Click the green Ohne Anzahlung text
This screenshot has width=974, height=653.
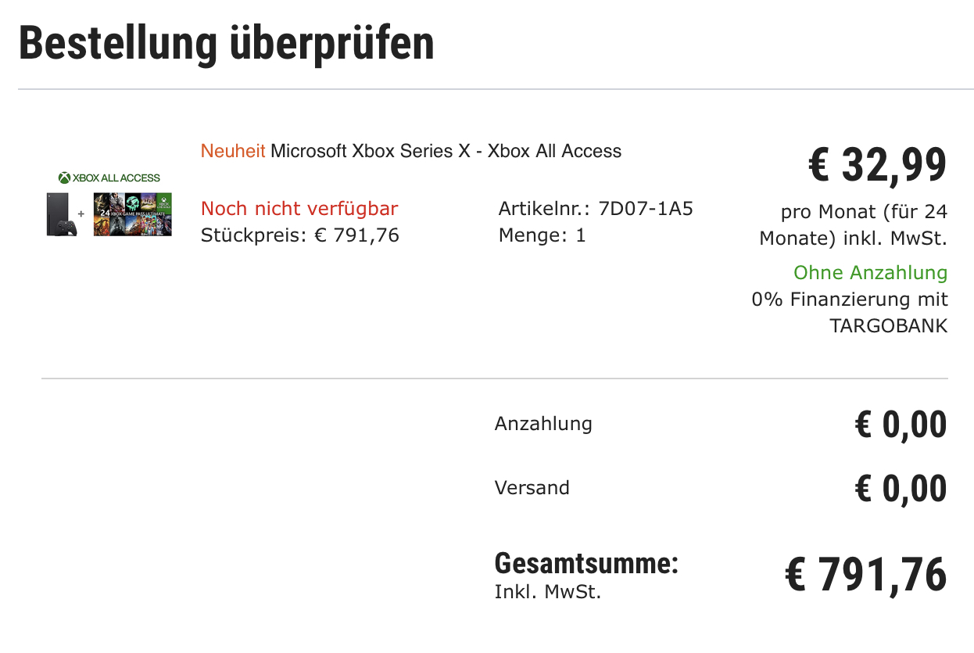(871, 273)
